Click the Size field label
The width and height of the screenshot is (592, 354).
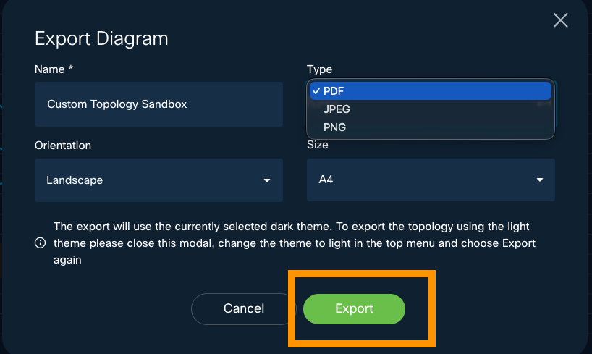pos(317,145)
